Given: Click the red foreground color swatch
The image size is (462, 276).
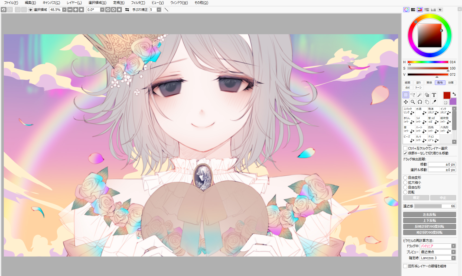Looking at the screenshot, I should click(447, 95).
